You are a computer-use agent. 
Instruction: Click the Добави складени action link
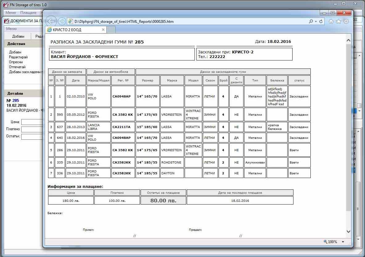click(x=26, y=72)
